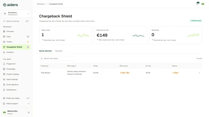Open Inbox menu item
Screen dimensions: 209x117
pyautogui.click(x=16, y=37)
